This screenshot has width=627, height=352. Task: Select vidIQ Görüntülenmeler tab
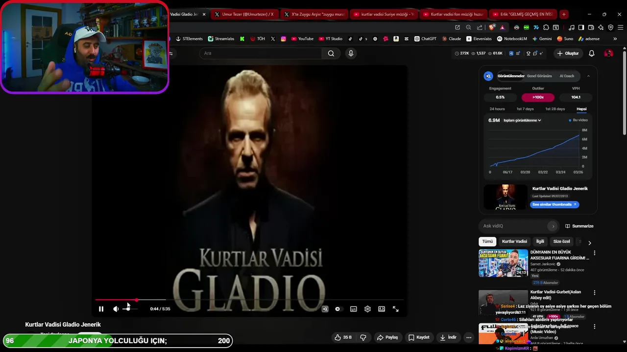click(x=511, y=76)
